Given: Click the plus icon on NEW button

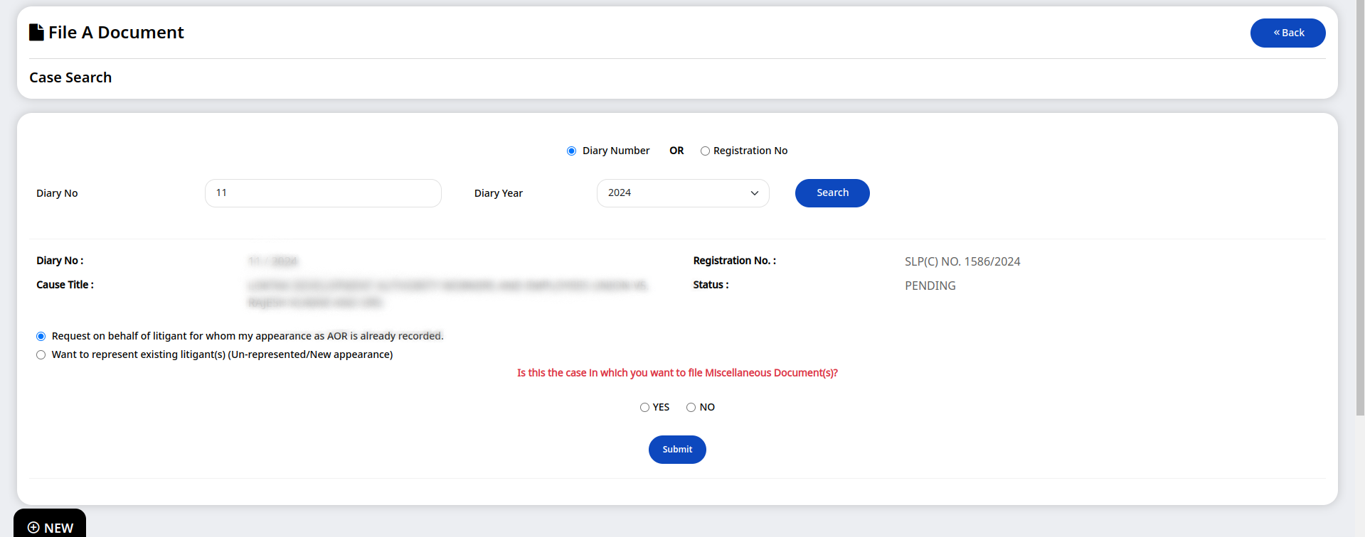Looking at the screenshot, I should point(32,527).
